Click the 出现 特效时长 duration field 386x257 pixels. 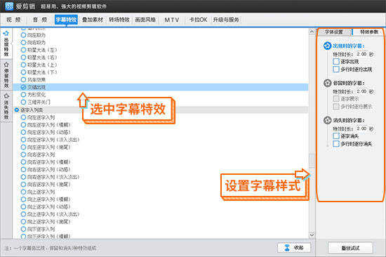tap(361, 54)
